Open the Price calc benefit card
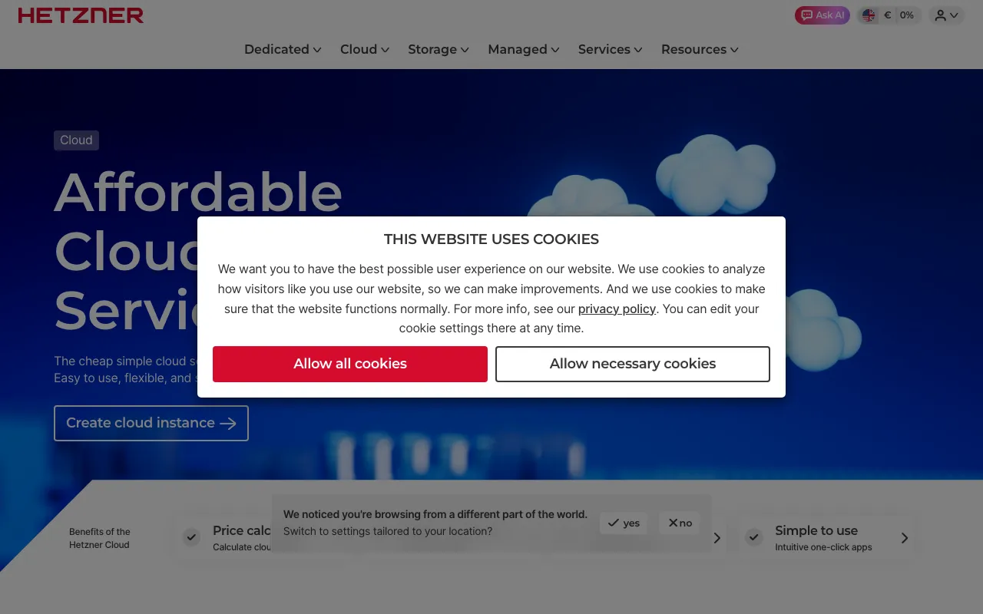 (224, 537)
